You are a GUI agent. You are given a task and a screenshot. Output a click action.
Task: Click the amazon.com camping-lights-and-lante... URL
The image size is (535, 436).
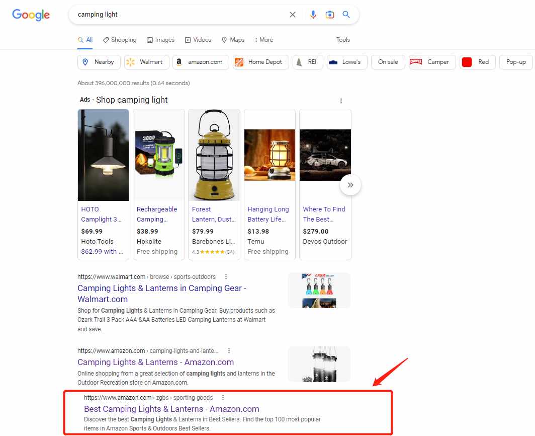(148, 350)
